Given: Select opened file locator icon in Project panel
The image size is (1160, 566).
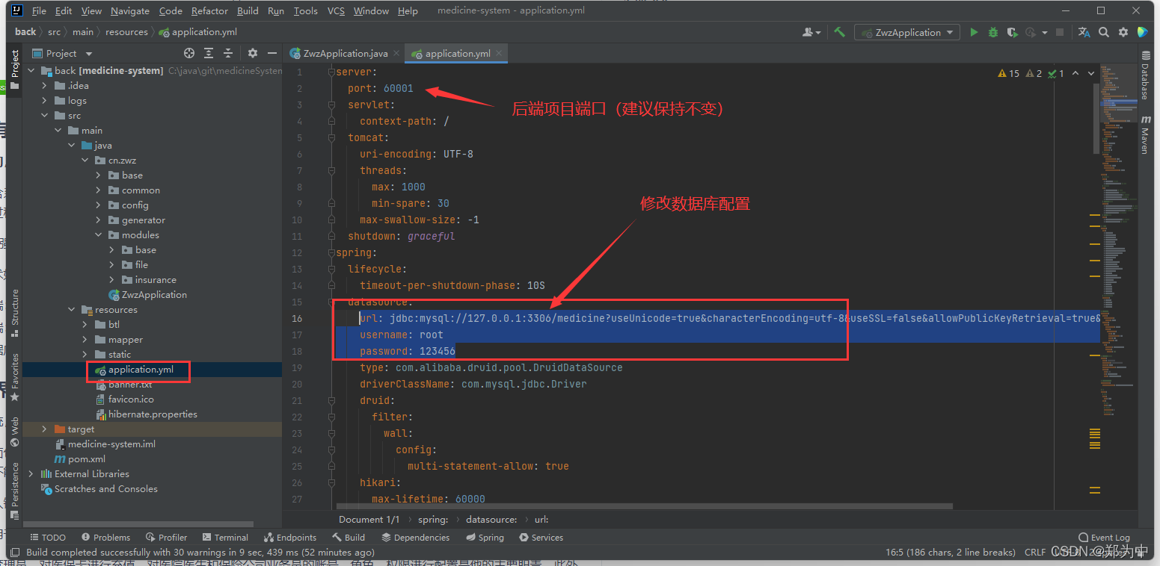Looking at the screenshot, I should tap(189, 53).
